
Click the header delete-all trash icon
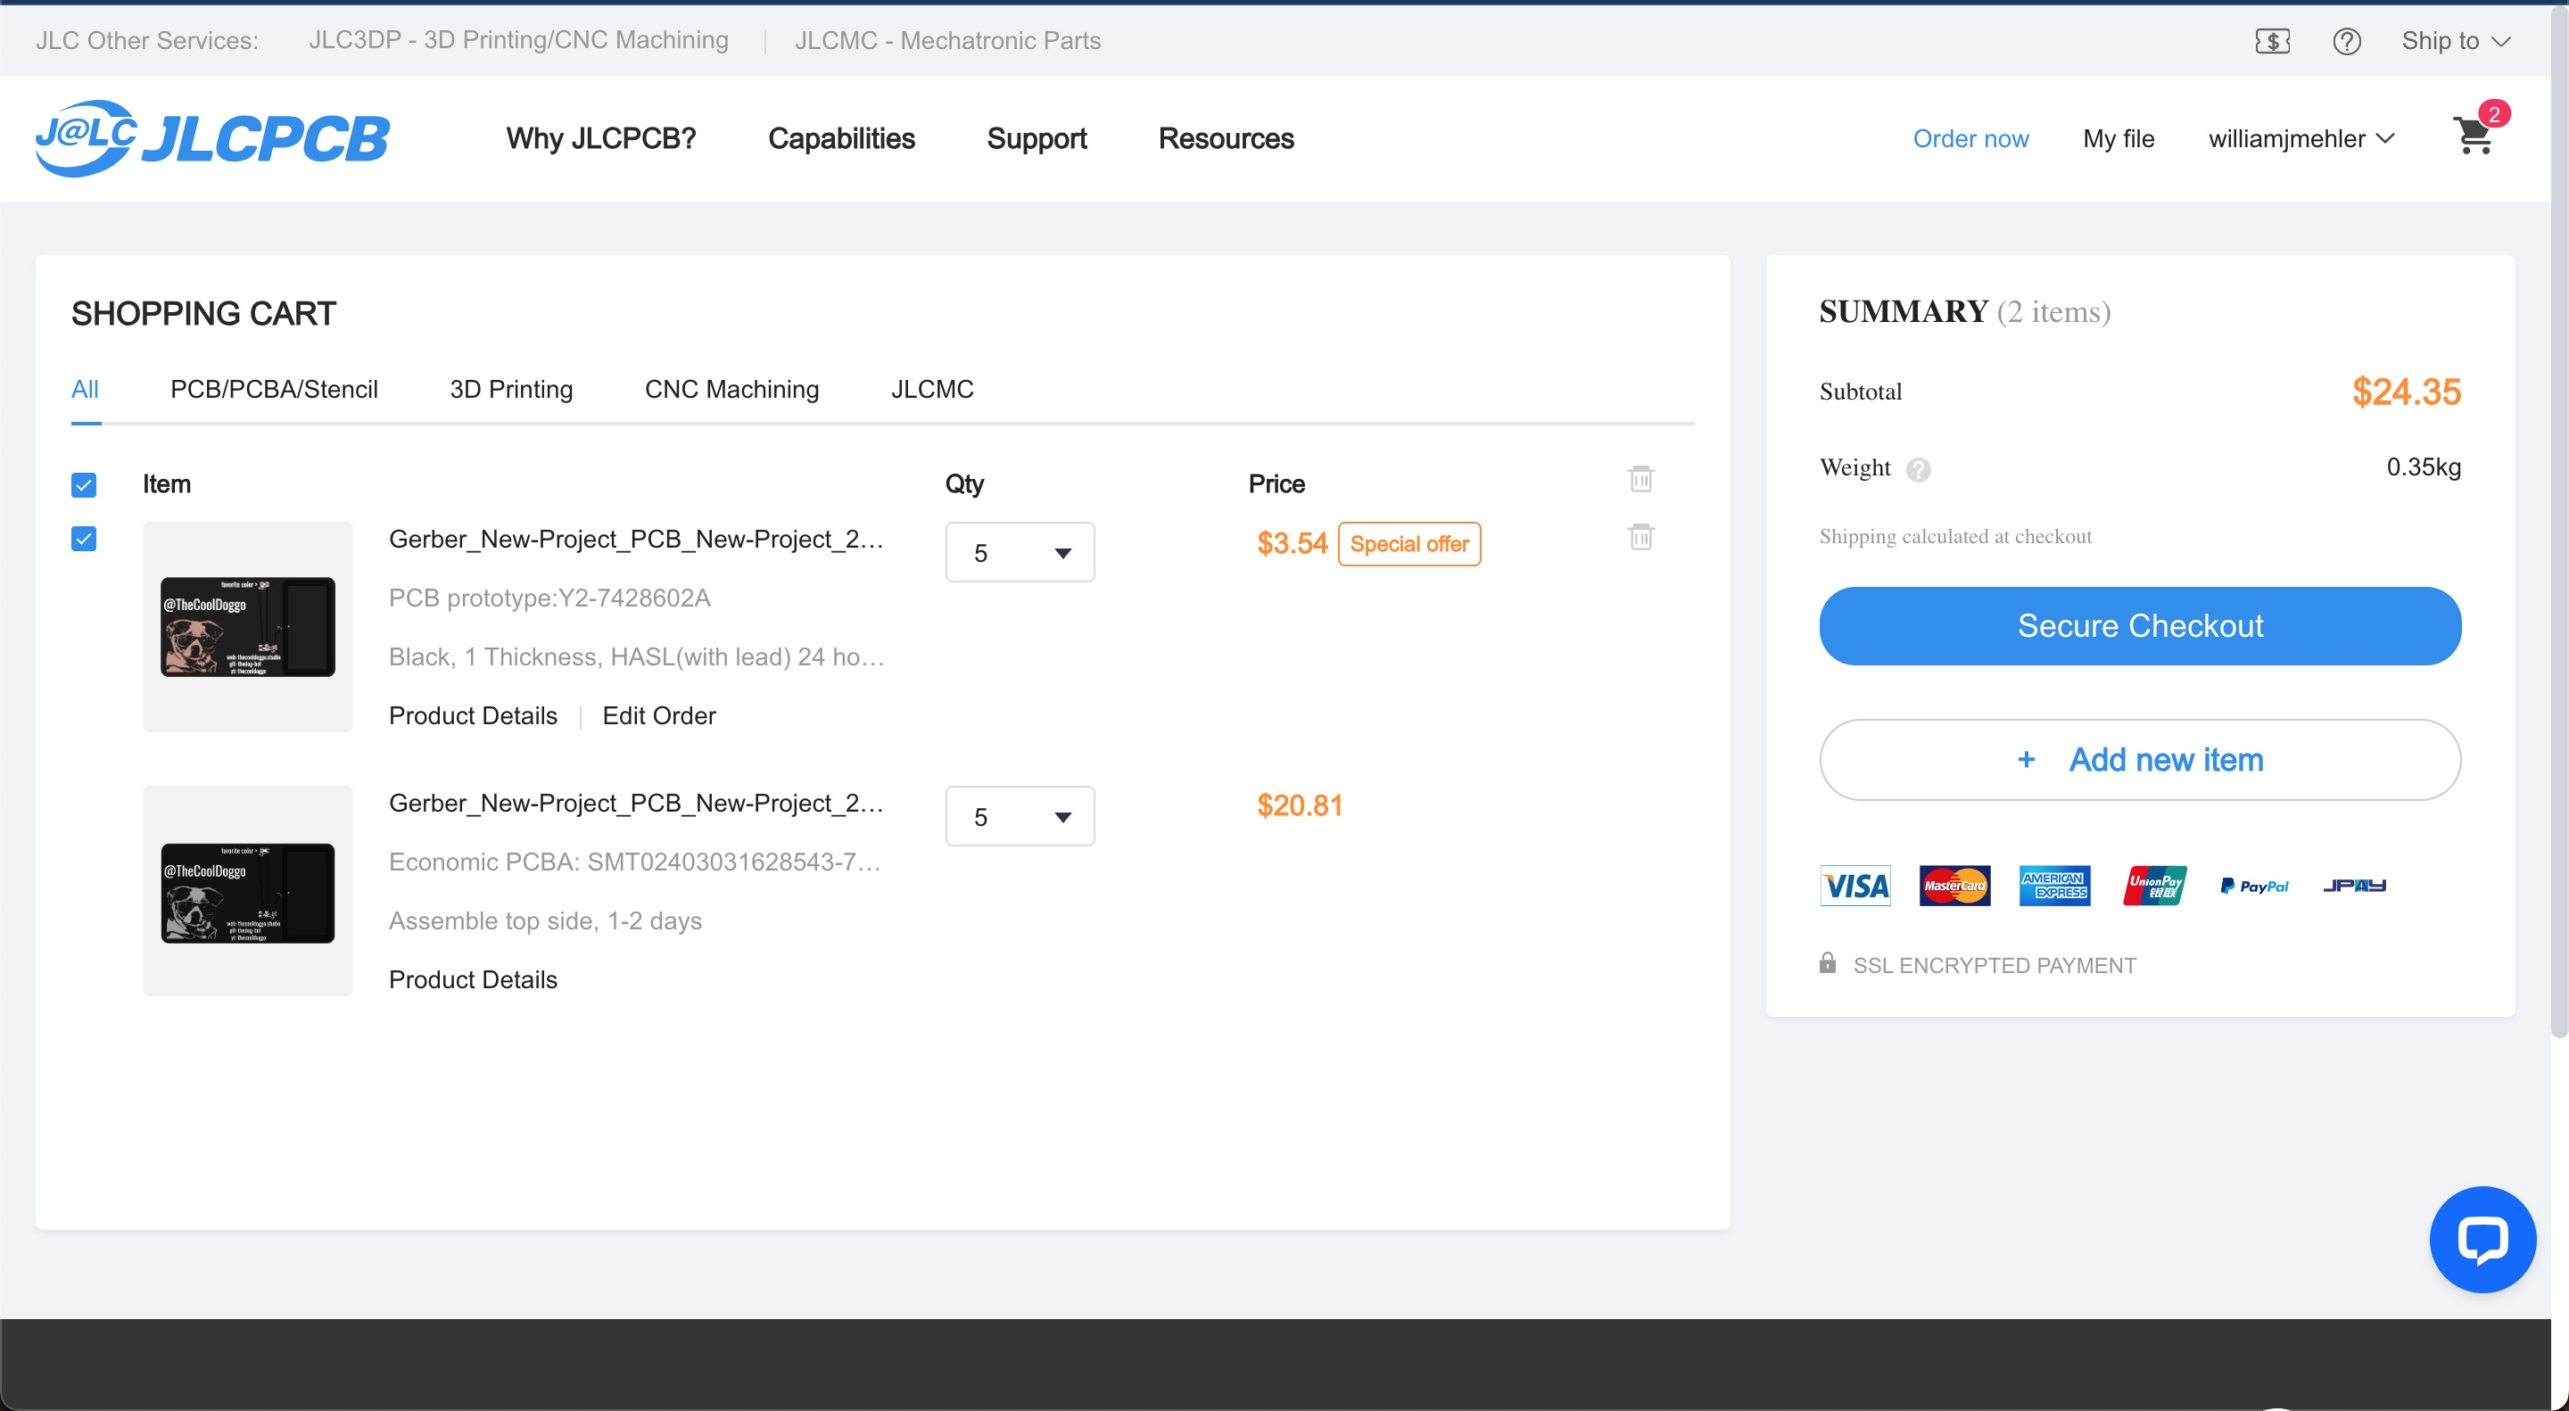1640,479
